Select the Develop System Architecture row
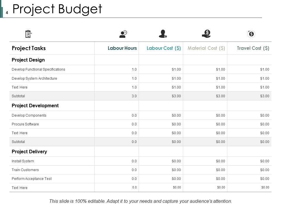281x211 pixels. click(x=34, y=79)
